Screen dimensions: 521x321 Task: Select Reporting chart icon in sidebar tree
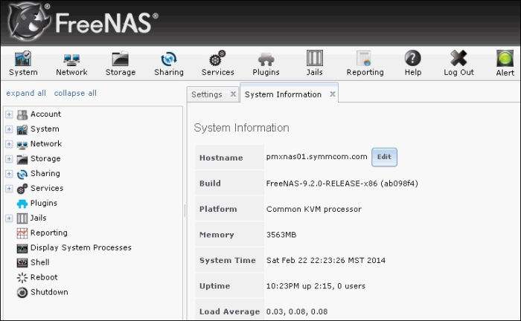tap(22, 233)
